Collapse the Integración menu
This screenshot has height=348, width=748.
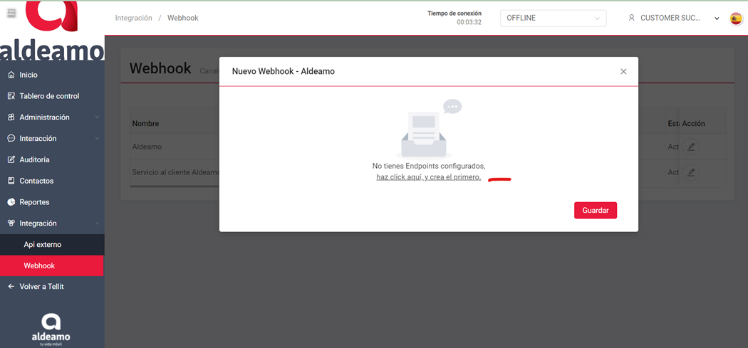[x=51, y=223]
